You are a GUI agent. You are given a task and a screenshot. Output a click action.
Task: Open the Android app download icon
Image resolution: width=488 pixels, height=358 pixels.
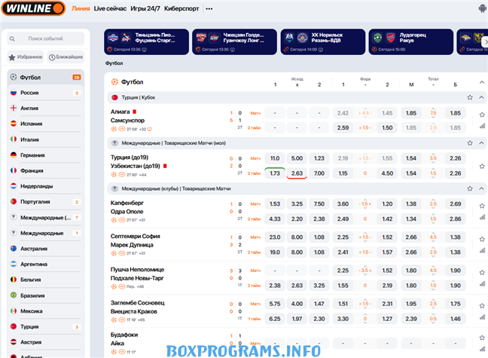click(x=482, y=9)
